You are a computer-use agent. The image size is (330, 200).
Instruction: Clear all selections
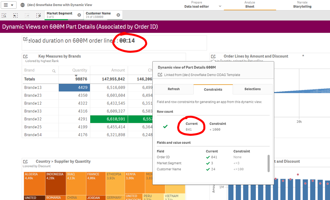[x=38, y=15]
